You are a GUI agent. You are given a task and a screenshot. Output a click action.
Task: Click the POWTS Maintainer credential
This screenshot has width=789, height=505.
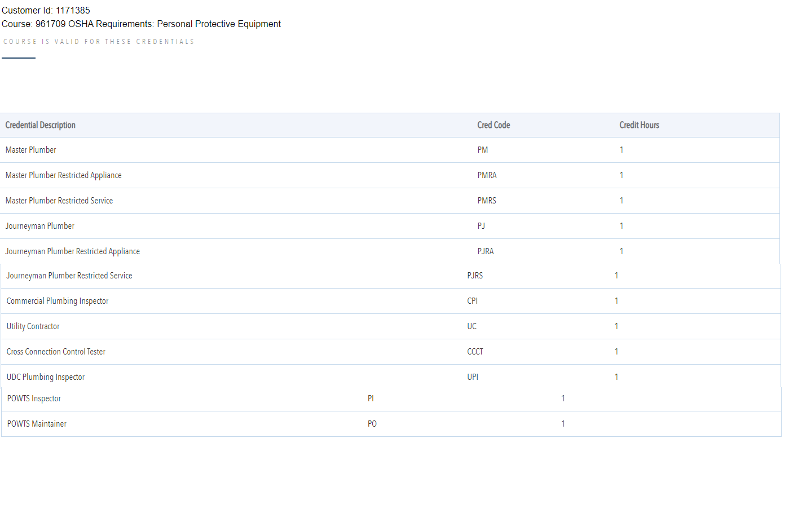click(37, 424)
